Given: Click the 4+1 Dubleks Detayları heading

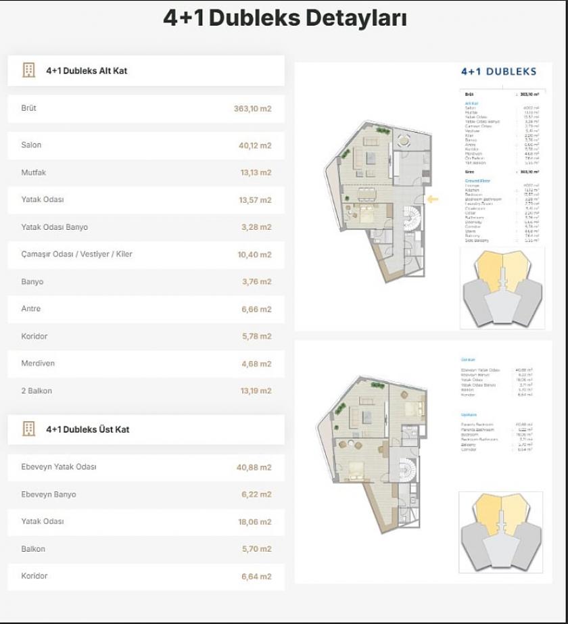Looking at the screenshot, I should point(285,18).
